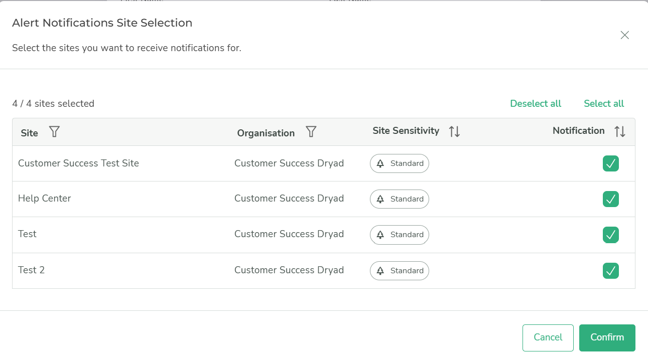Disable notification checkbox for Help Center
The width and height of the screenshot is (648, 362).
[x=610, y=199]
